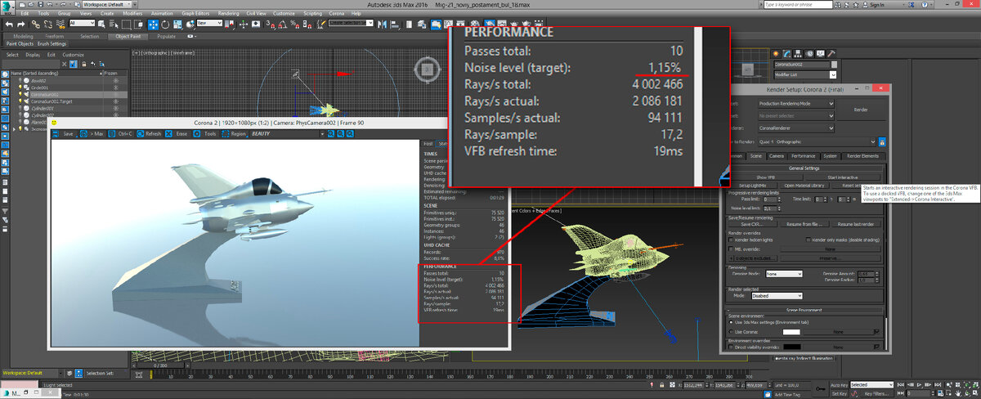Open the selection filter All dropdown
981x399 pixels.
pyautogui.click(x=82, y=23)
